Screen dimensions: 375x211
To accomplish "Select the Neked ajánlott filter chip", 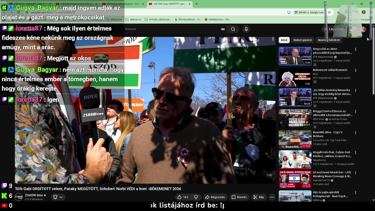I will click(303, 40).
